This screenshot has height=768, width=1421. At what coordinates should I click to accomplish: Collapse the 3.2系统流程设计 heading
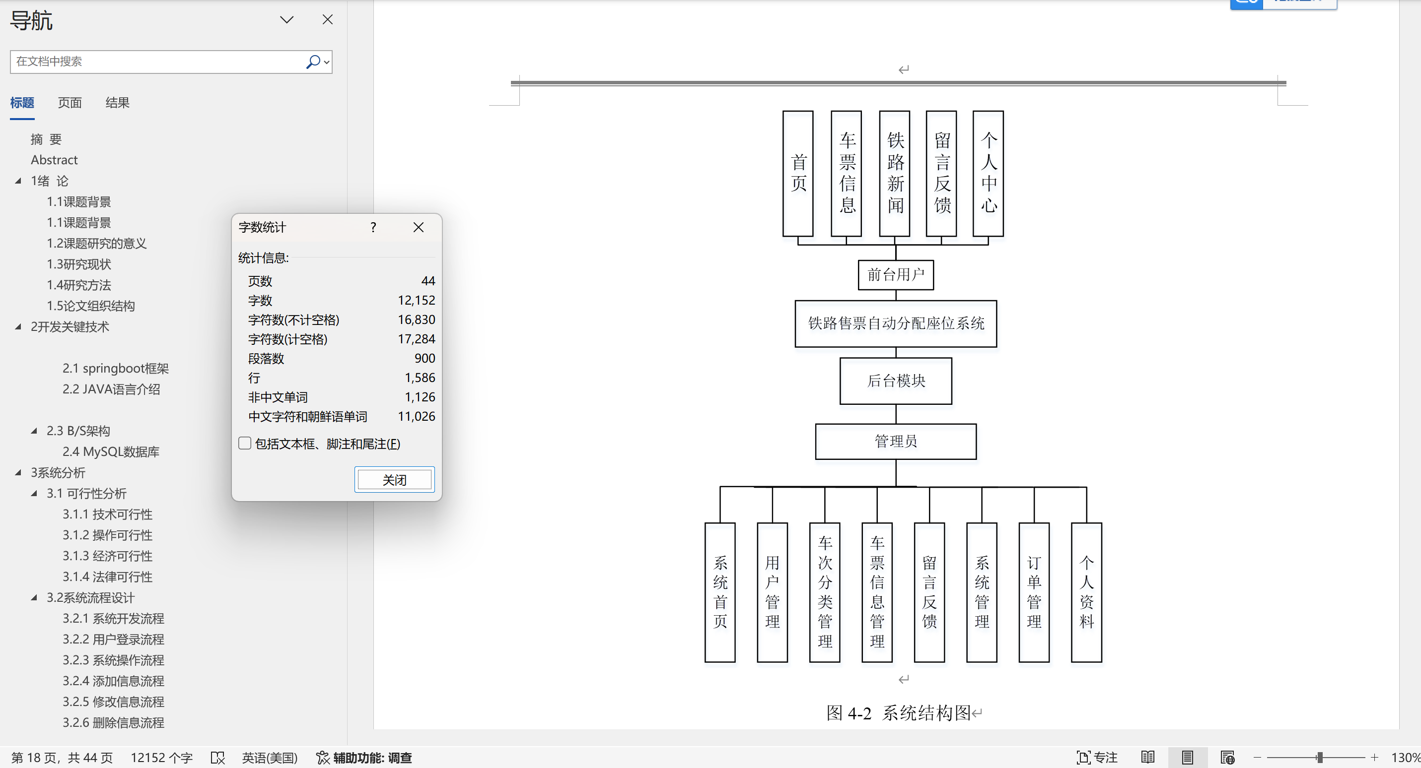tap(34, 598)
